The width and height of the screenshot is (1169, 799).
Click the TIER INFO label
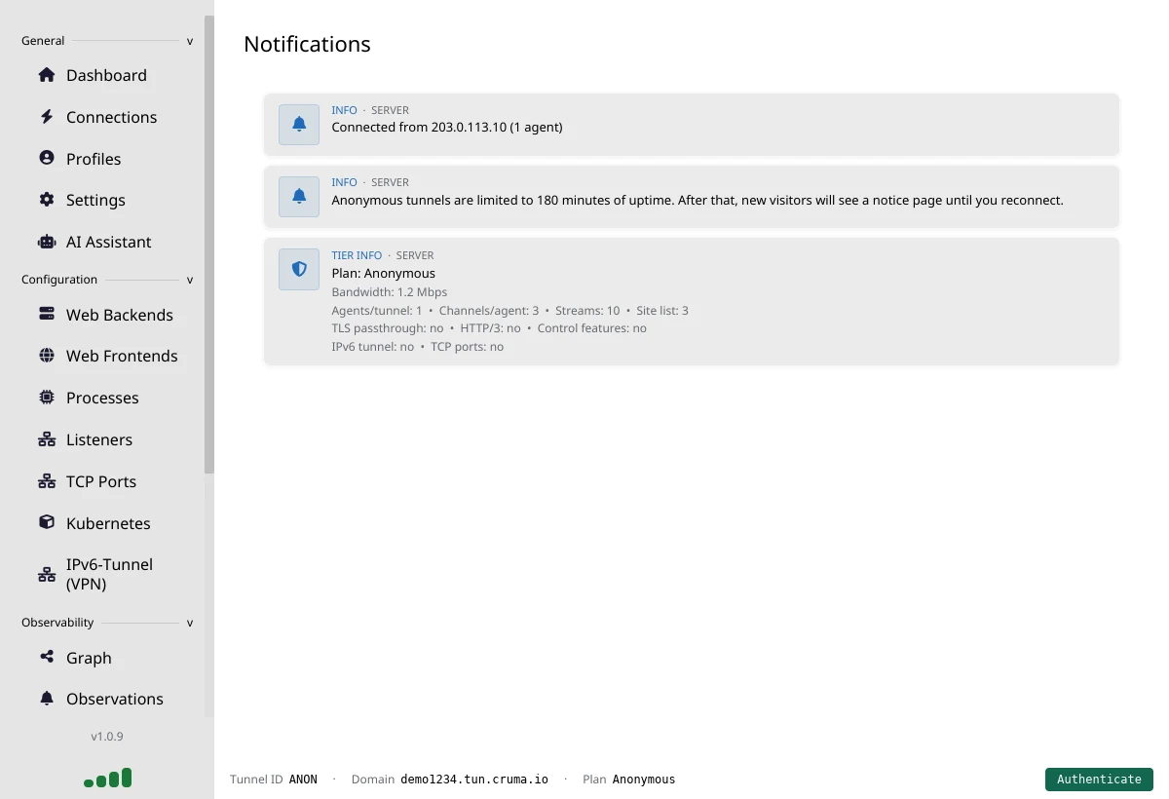(357, 255)
